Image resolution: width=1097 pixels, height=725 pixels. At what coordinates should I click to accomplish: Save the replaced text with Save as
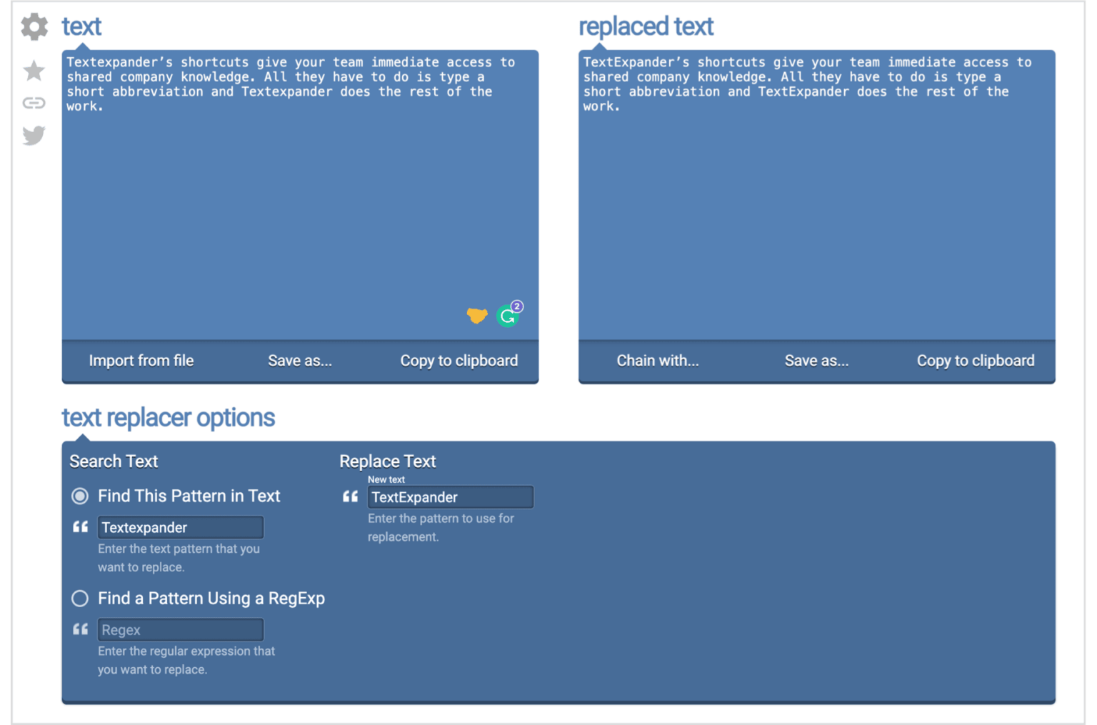coord(816,361)
